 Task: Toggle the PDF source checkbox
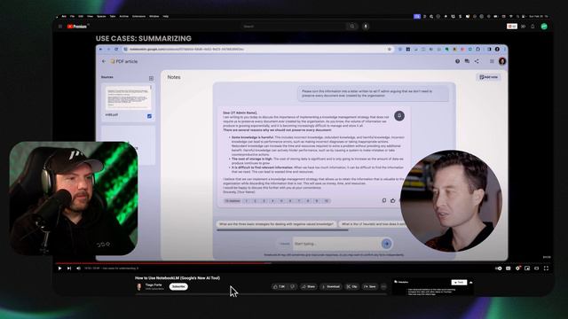149,116
